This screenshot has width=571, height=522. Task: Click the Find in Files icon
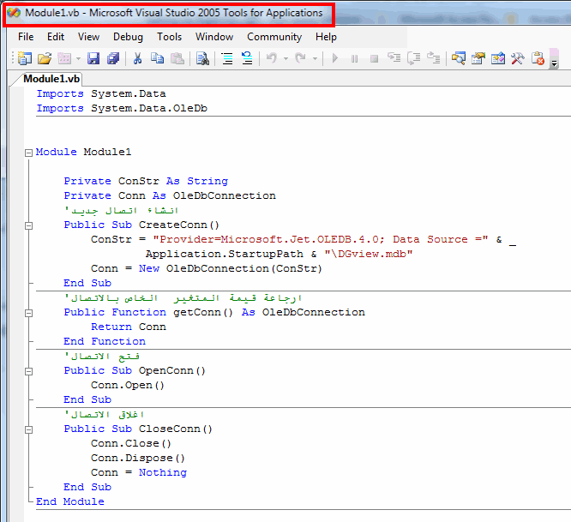202,58
